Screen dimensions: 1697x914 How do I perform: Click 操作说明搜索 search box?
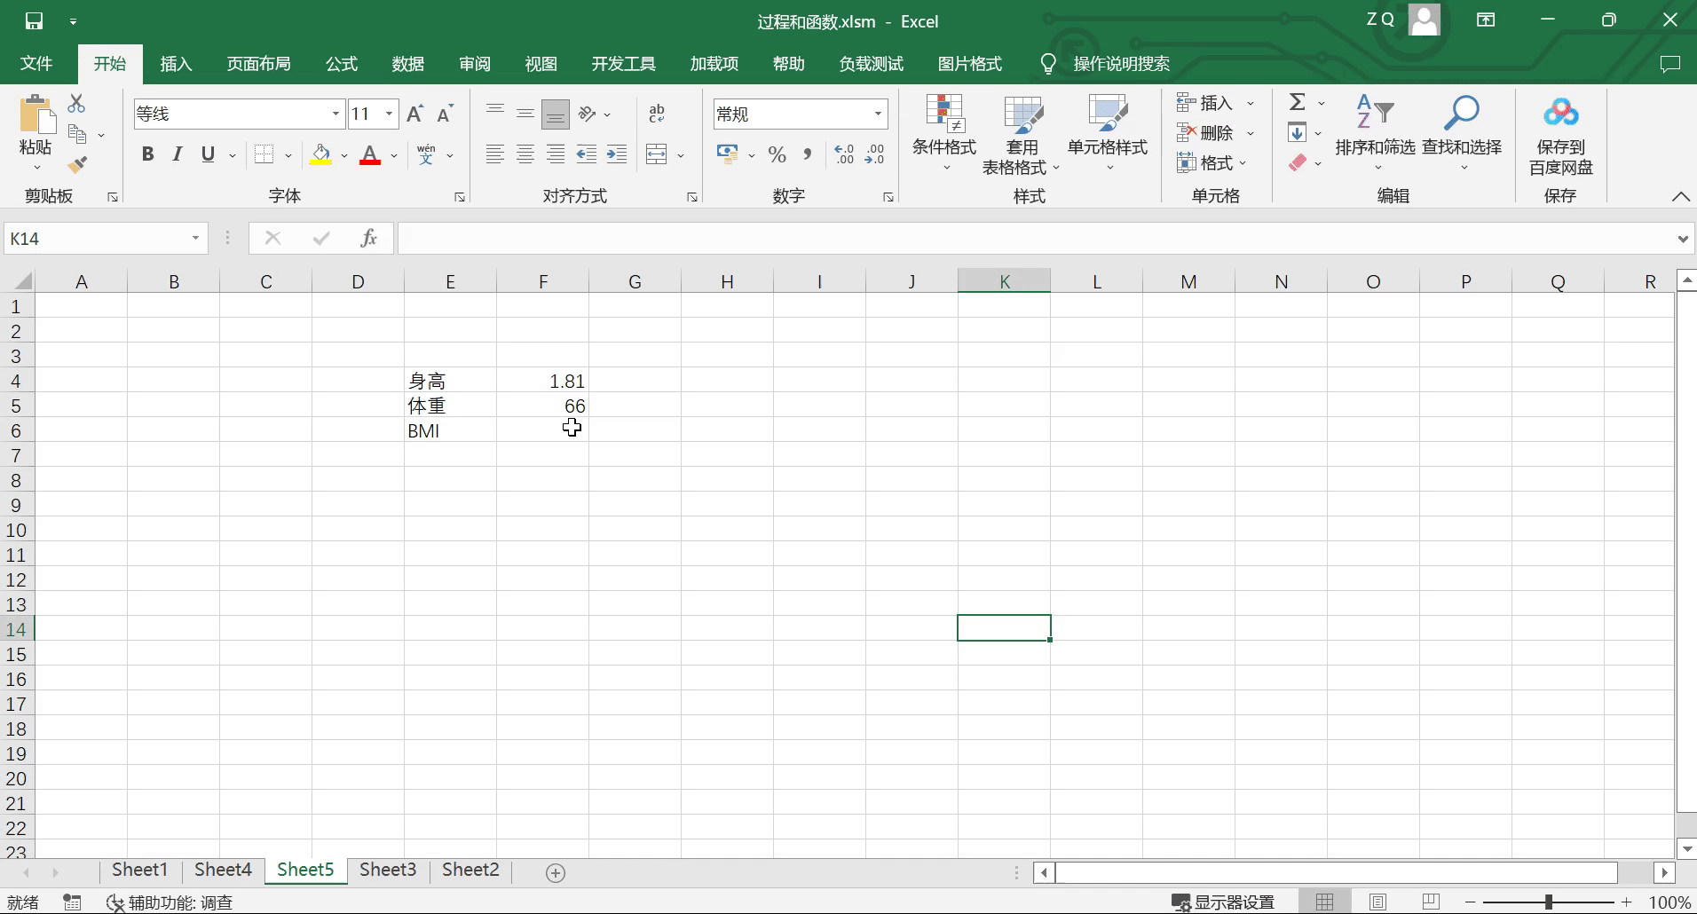[x=1121, y=64]
